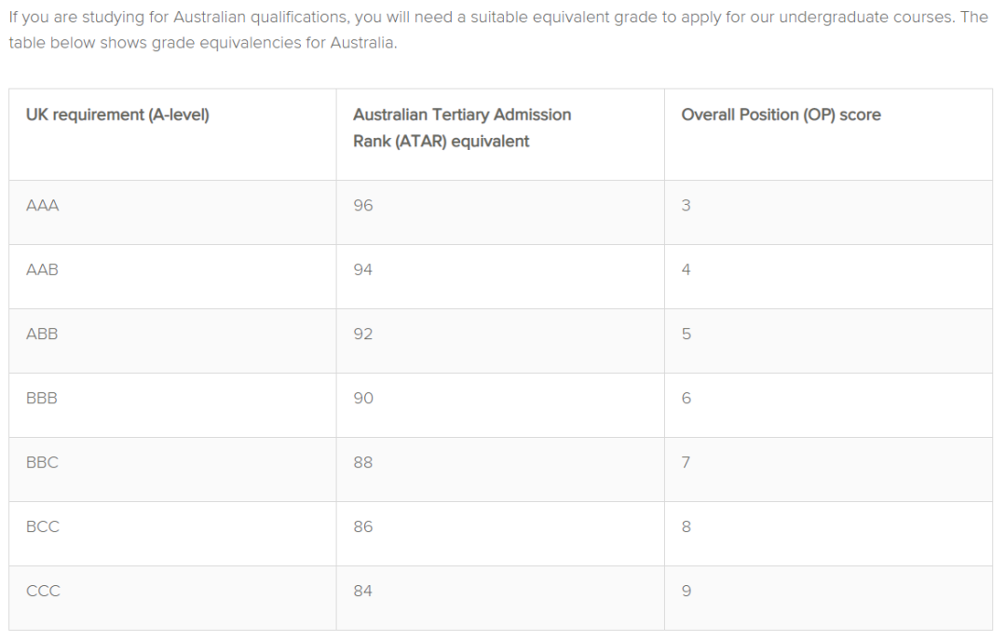
Task: Click ATAR value 96
Action: 363,206
